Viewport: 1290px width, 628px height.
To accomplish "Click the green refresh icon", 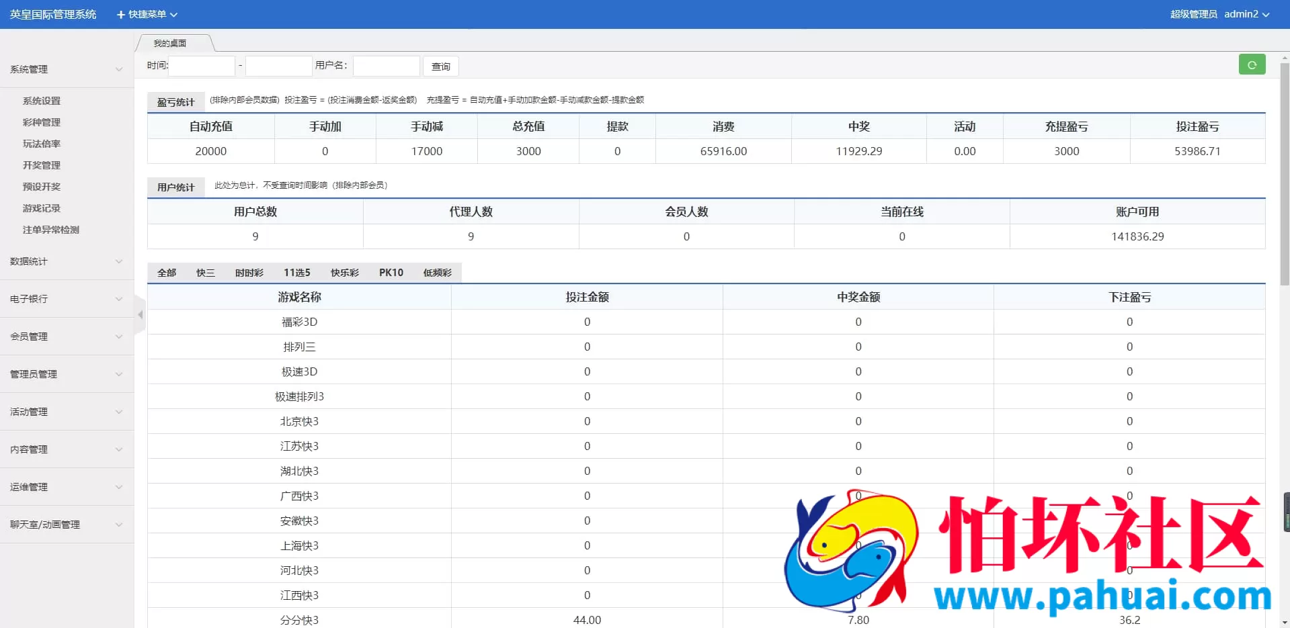I will click(x=1251, y=64).
